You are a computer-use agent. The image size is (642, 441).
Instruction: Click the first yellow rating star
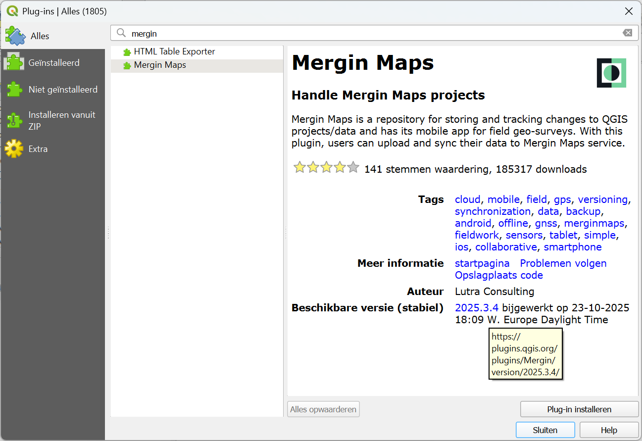(x=299, y=168)
